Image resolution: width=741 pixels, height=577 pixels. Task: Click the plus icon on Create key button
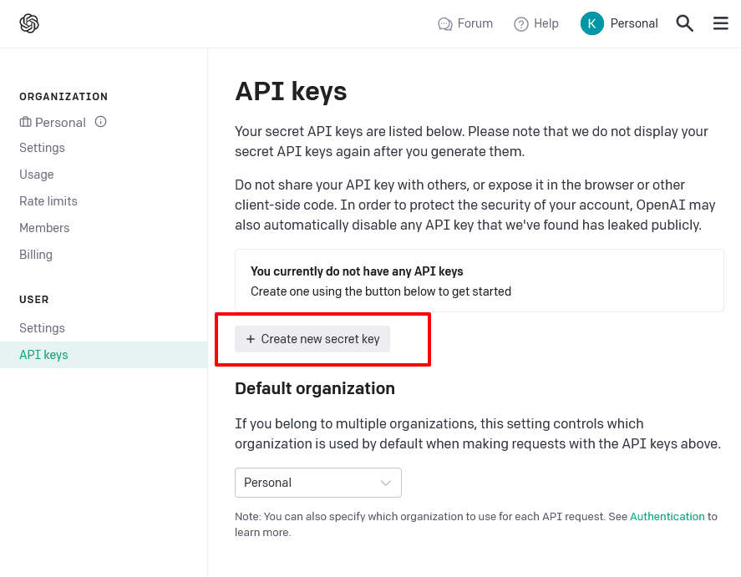[251, 339]
